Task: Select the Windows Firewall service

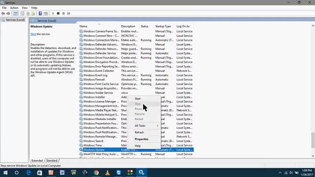Action: coord(136,80)
